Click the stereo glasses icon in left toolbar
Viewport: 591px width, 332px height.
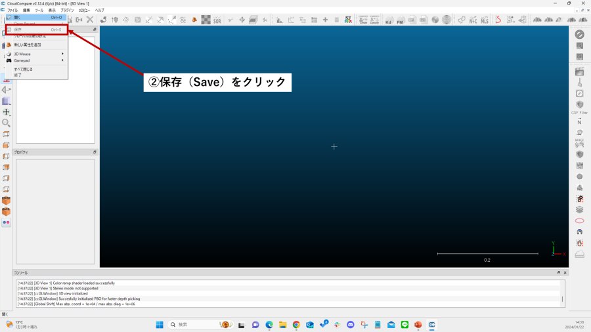click(6, 222)
